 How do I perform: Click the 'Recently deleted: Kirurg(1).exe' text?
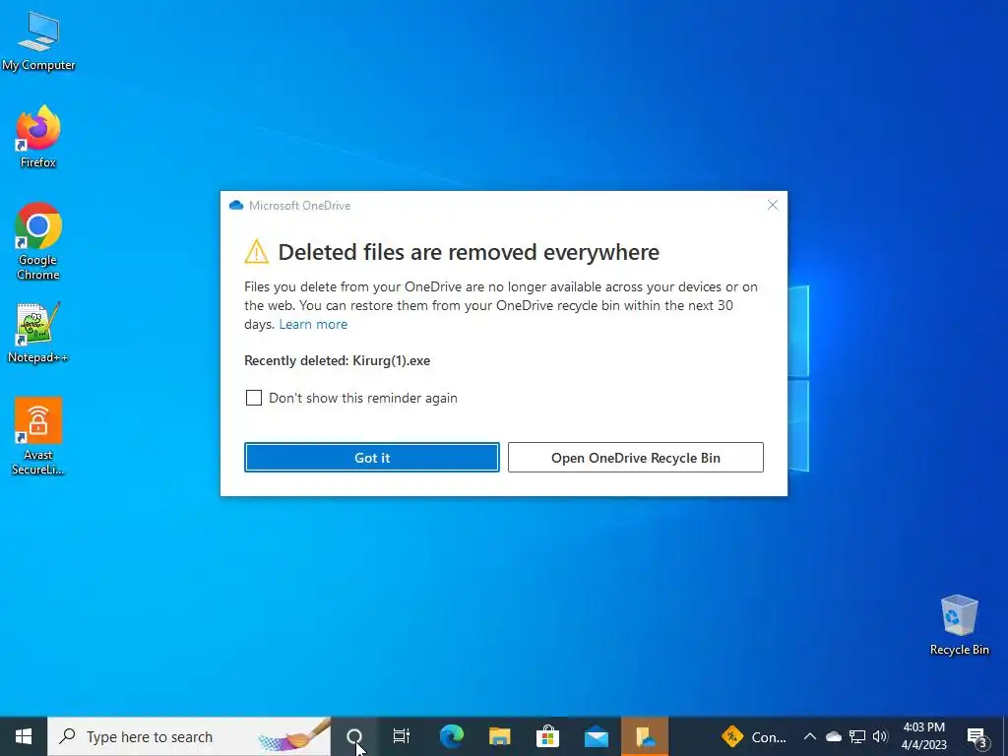pos(337,360)
